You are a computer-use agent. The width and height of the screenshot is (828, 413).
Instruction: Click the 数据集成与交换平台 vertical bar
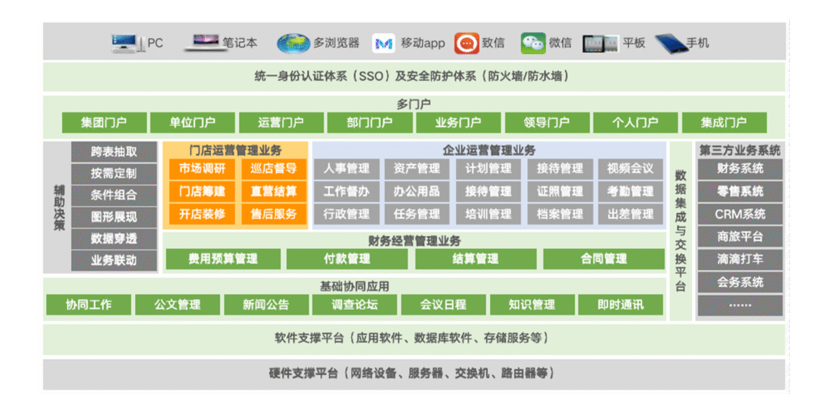coord(680,231)
